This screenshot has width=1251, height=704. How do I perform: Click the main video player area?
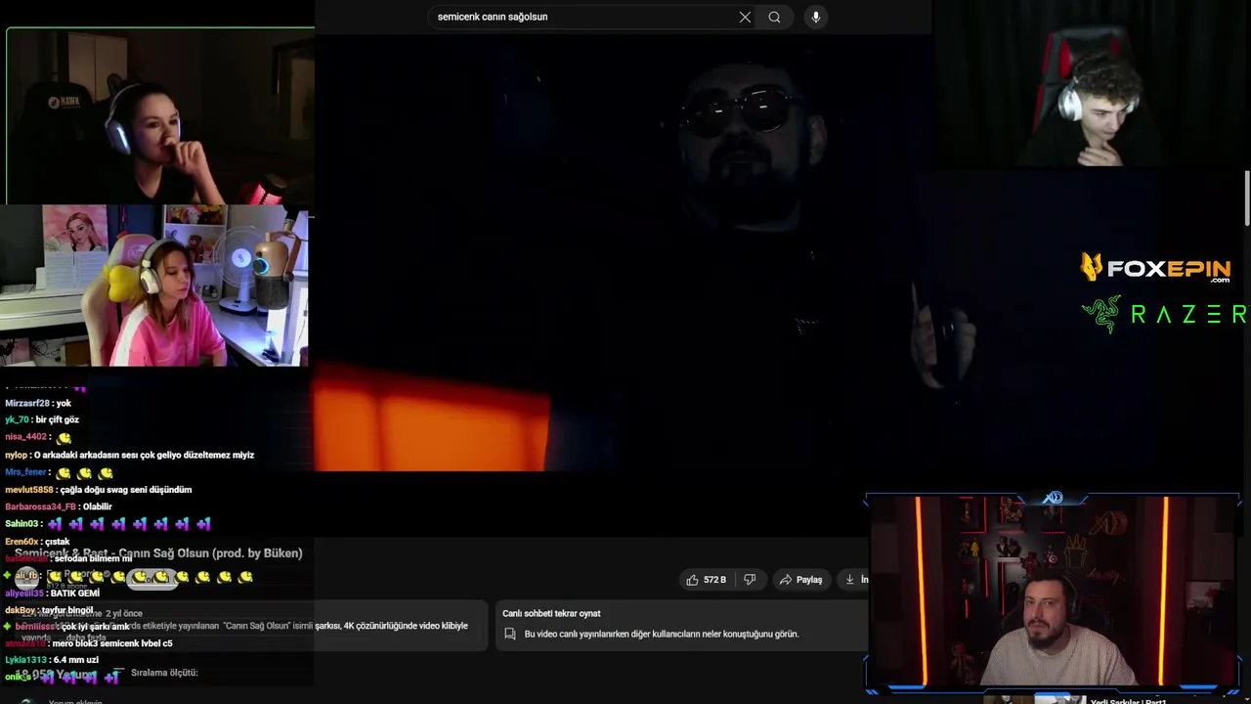click(622, 252)
